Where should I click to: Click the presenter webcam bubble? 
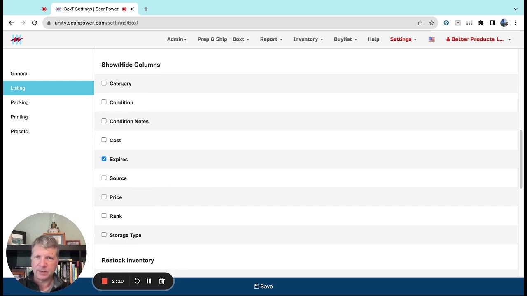coord(46,252)
